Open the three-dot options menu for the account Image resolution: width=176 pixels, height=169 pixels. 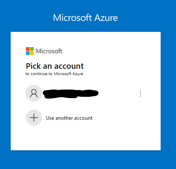140,93
